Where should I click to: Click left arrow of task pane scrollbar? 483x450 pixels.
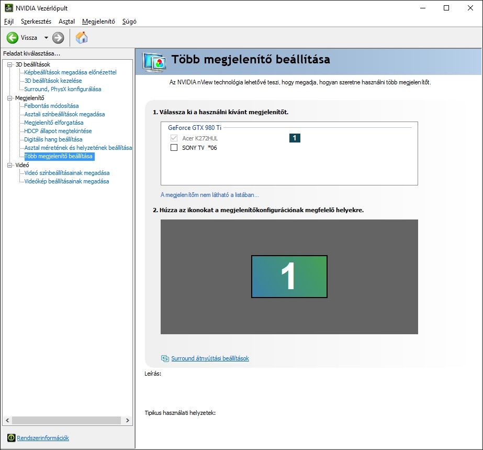7,420
